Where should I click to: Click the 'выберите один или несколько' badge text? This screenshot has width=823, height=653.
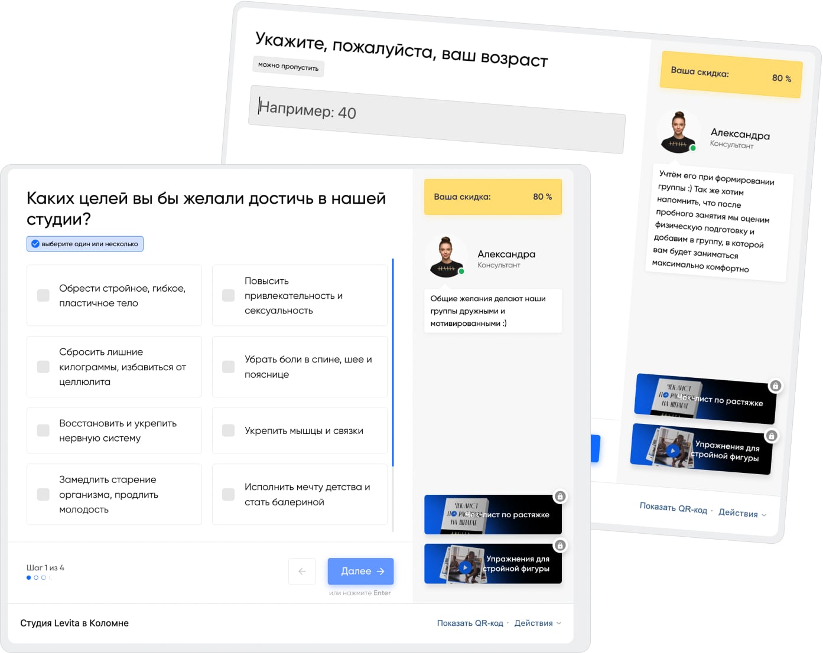click(x=90, y=244)
